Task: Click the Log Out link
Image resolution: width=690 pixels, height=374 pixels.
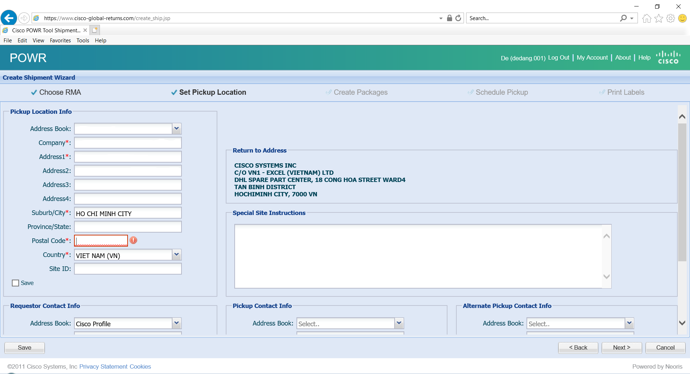Action: coord(558,57)
